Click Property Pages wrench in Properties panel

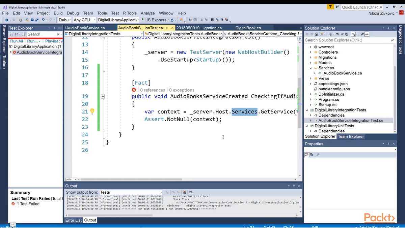[x=318, y=155]
